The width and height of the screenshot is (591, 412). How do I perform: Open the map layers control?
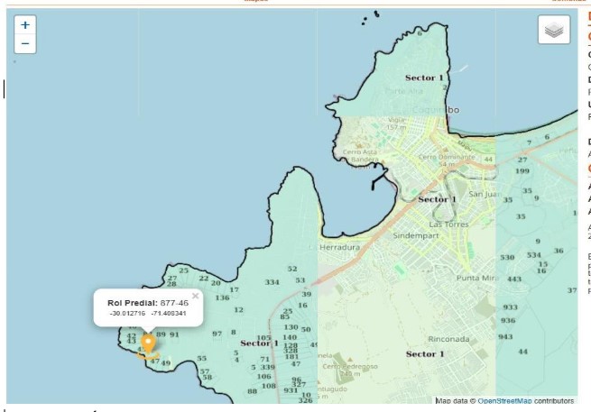coord(554,30)
